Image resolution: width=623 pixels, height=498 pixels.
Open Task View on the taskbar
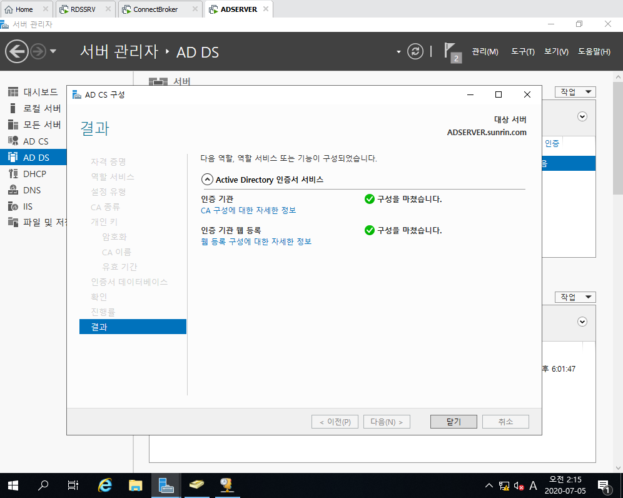pyautogui.click(x=73, y=485)
